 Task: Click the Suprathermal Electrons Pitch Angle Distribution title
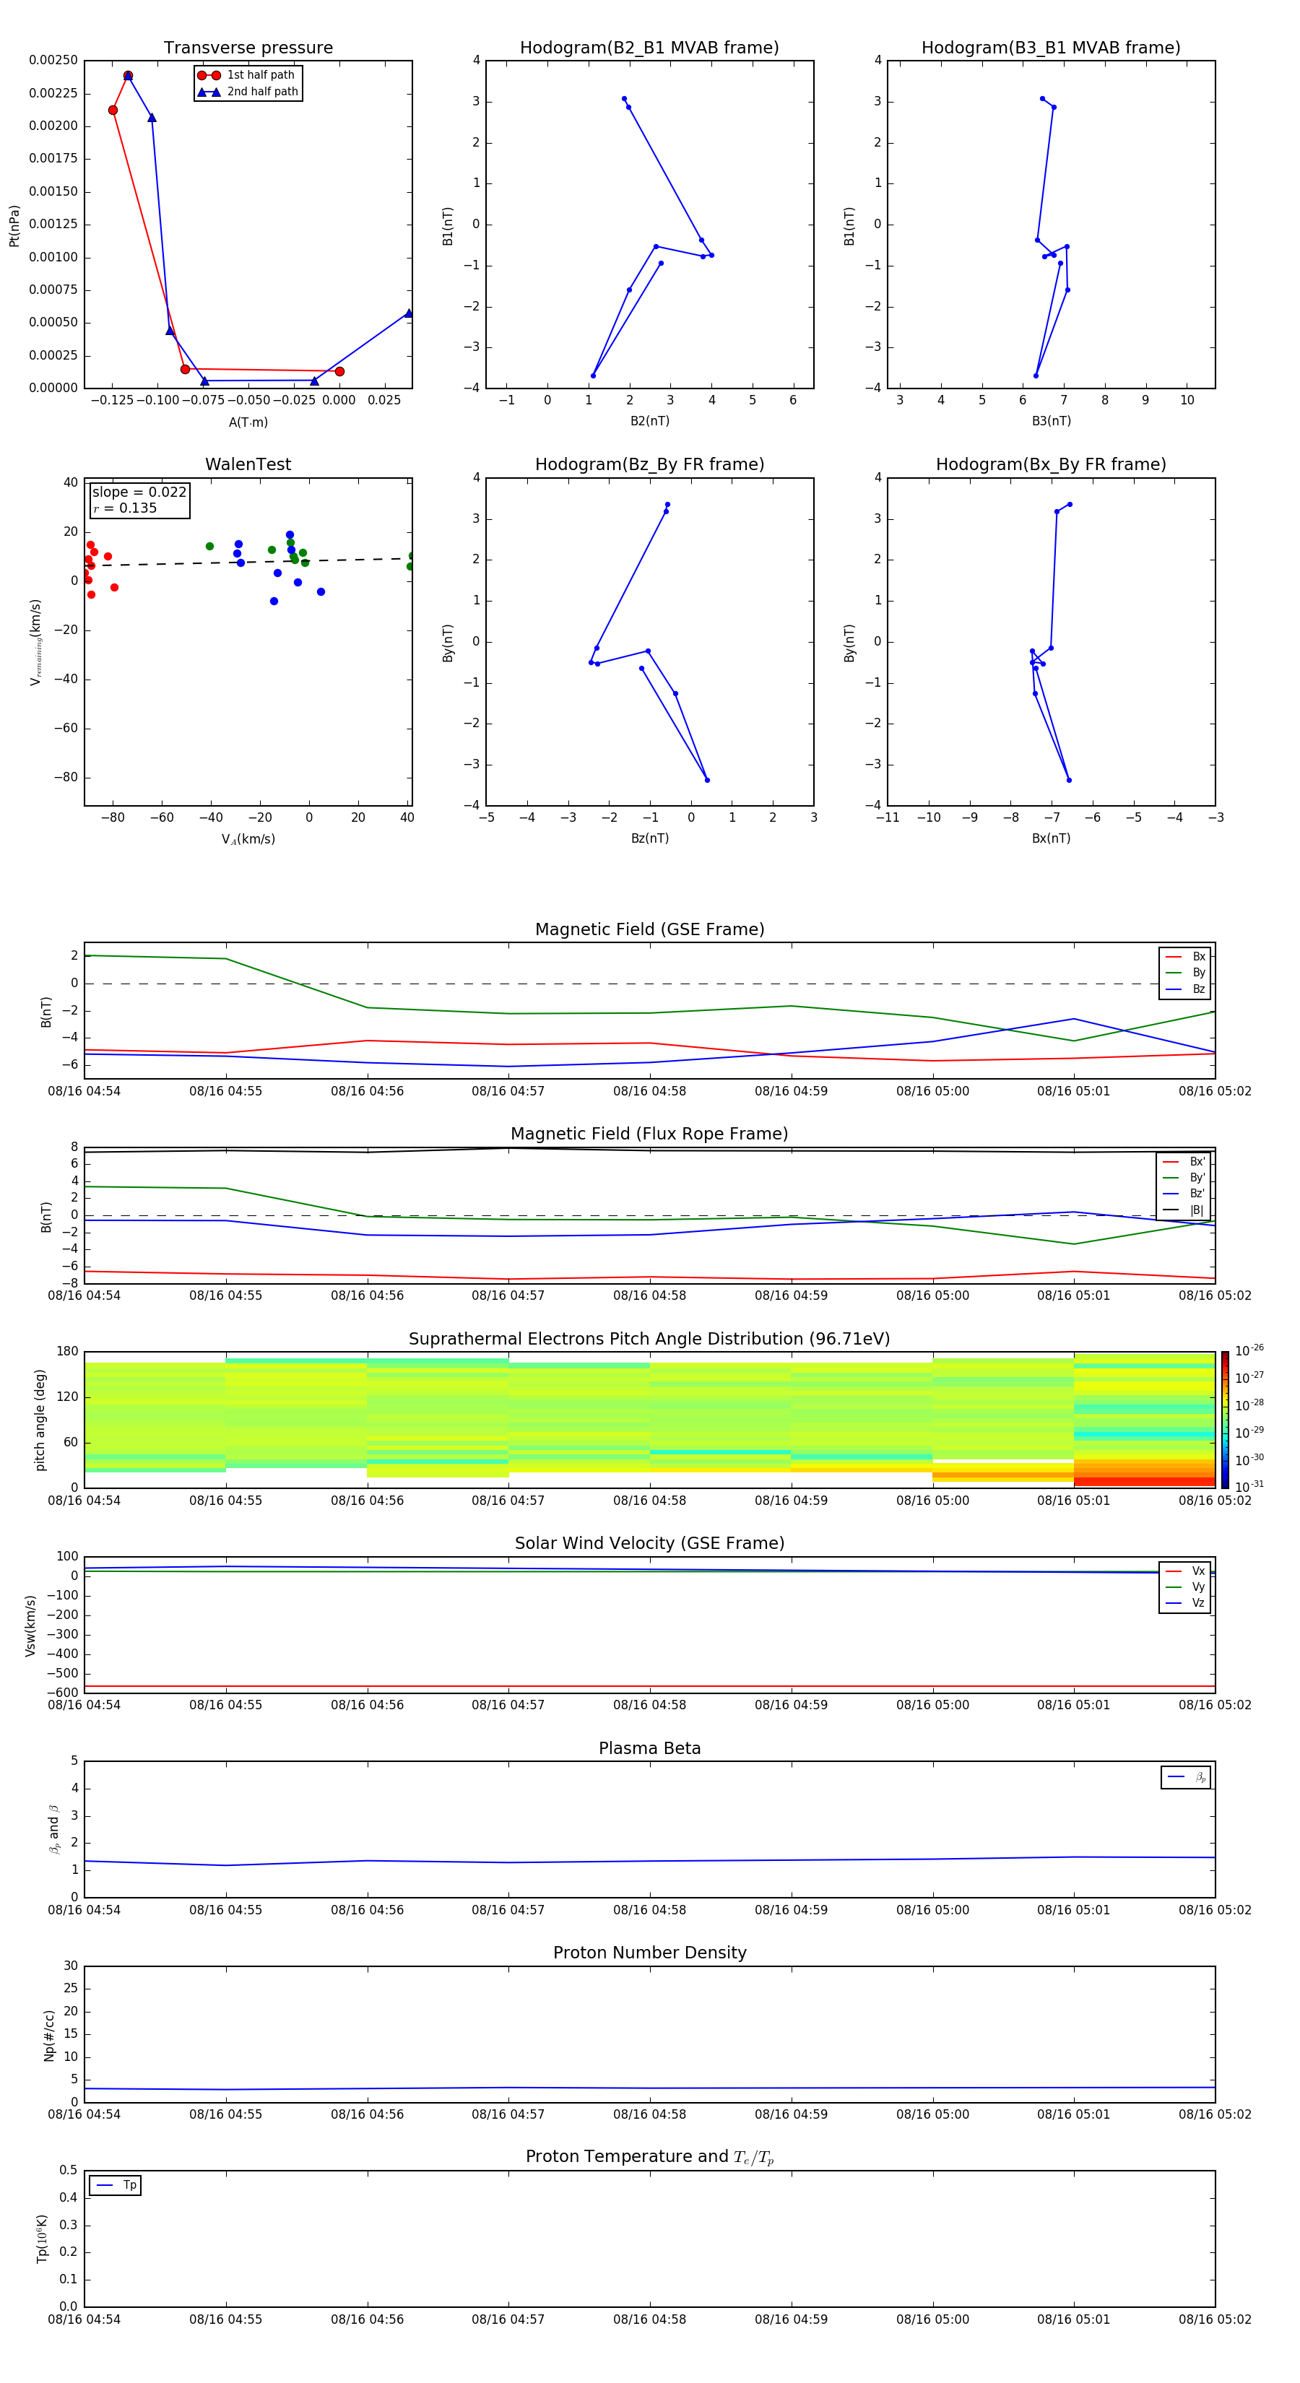pyautogui.click(x=649, y=1340)
